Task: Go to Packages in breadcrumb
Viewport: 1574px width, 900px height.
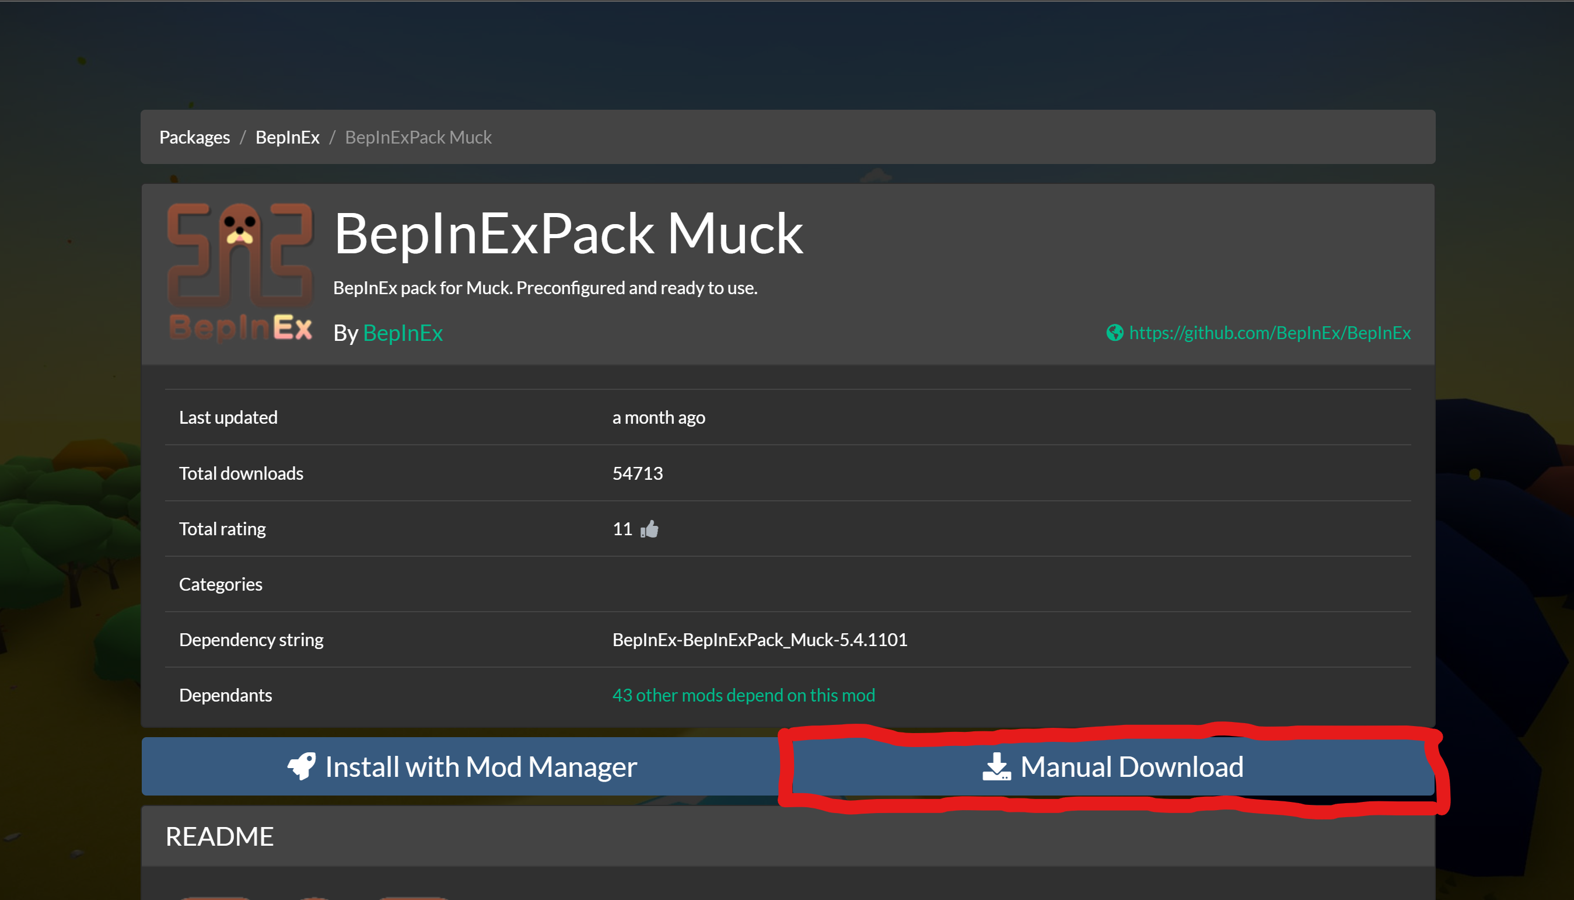Action: pos(194,137)
